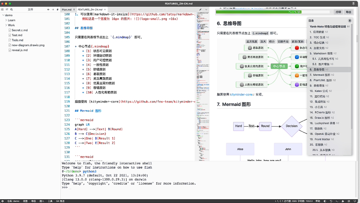Select the 中心节点 mindmap center node
The image size is (360, 203).
tap(279, 66)
